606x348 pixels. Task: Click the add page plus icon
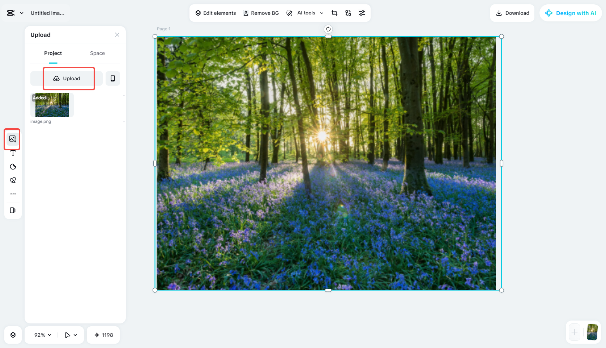tap(575, 332)
